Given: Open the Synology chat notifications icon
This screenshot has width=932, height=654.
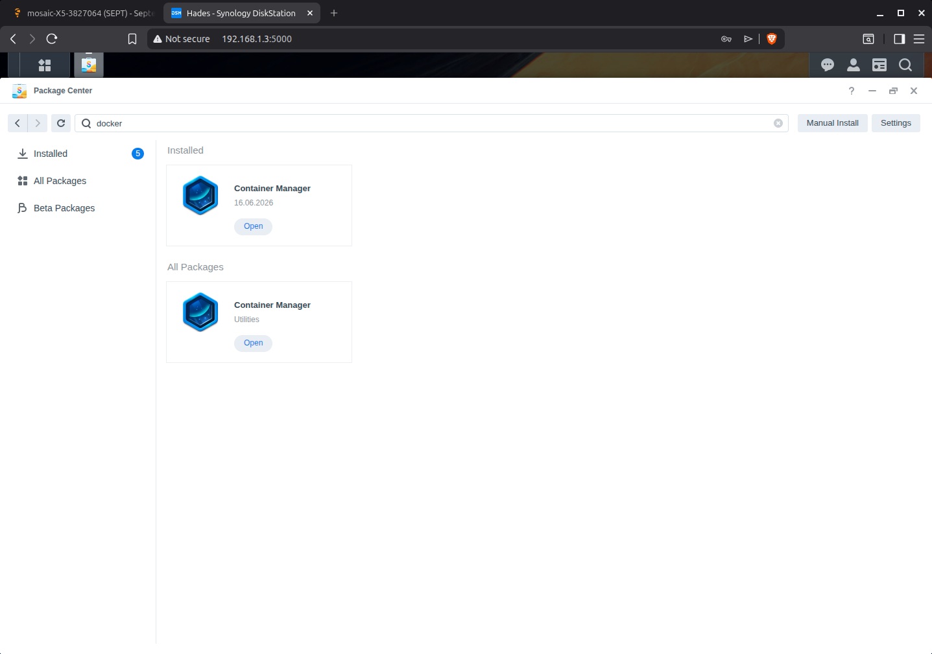Looking at the screenshot, I should (828, 65).
